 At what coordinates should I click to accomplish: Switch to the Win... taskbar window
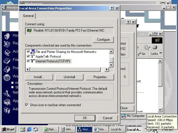tap(68, 129)
